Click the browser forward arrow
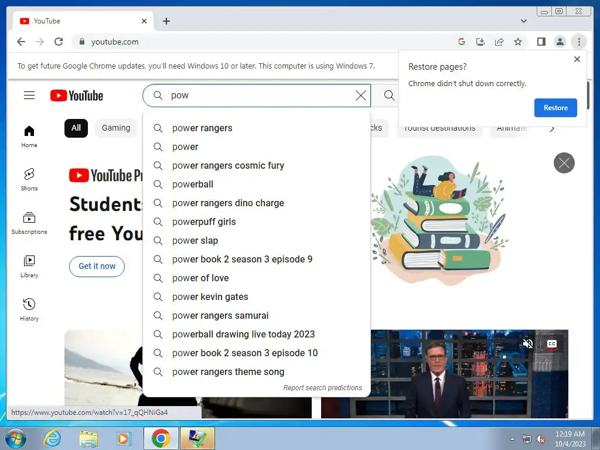 pyautogui.click(x=40, y=42)
